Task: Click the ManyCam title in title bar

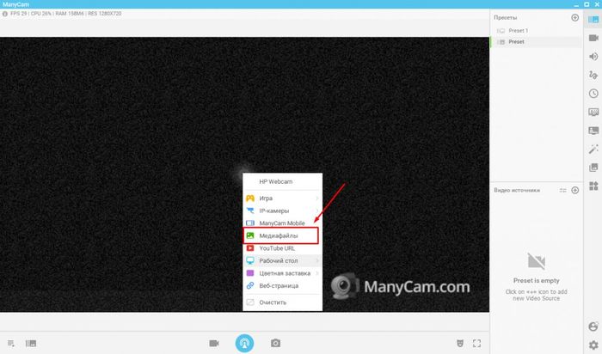Action: [15, 4]
